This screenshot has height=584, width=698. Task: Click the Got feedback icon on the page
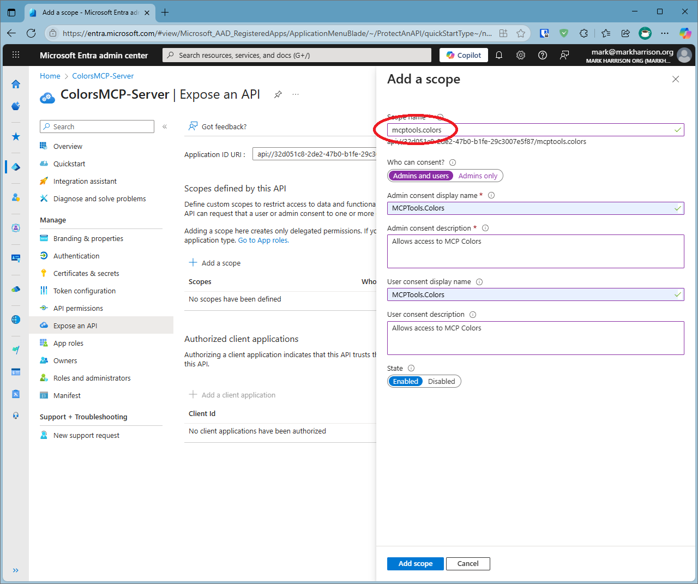192,126
